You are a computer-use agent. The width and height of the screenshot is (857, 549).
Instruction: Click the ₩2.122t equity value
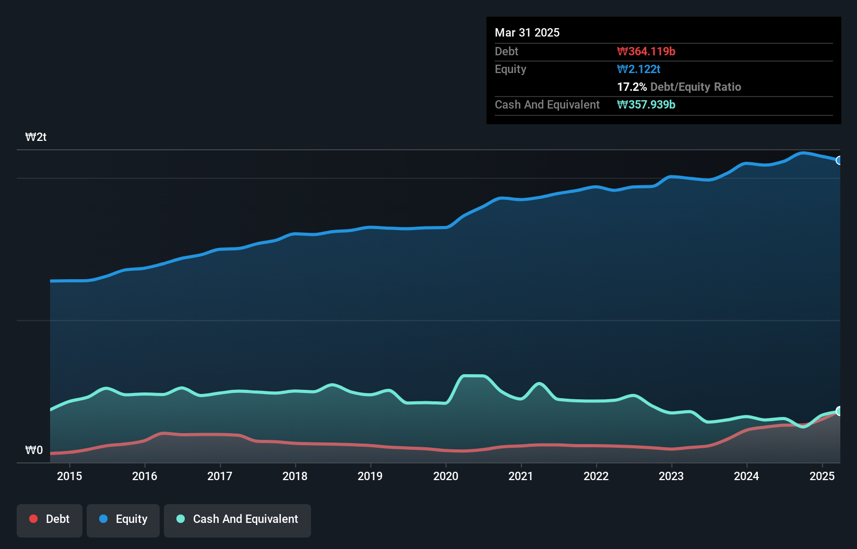639,69
